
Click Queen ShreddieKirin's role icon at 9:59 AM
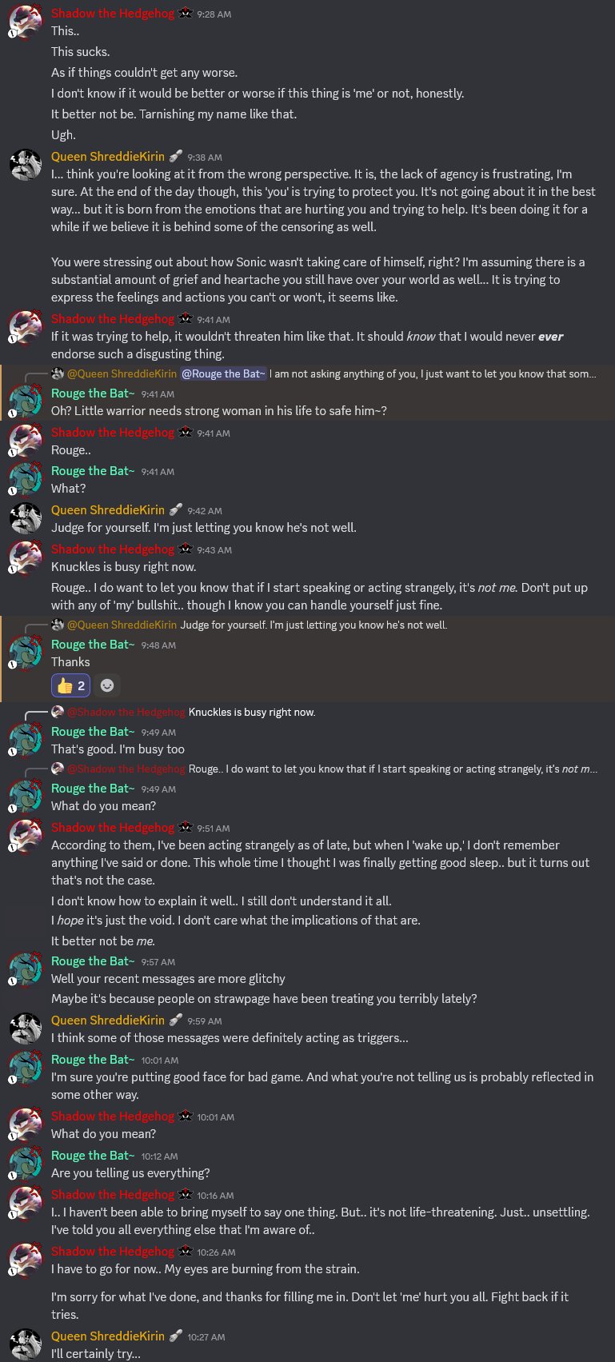[175, 1021]
